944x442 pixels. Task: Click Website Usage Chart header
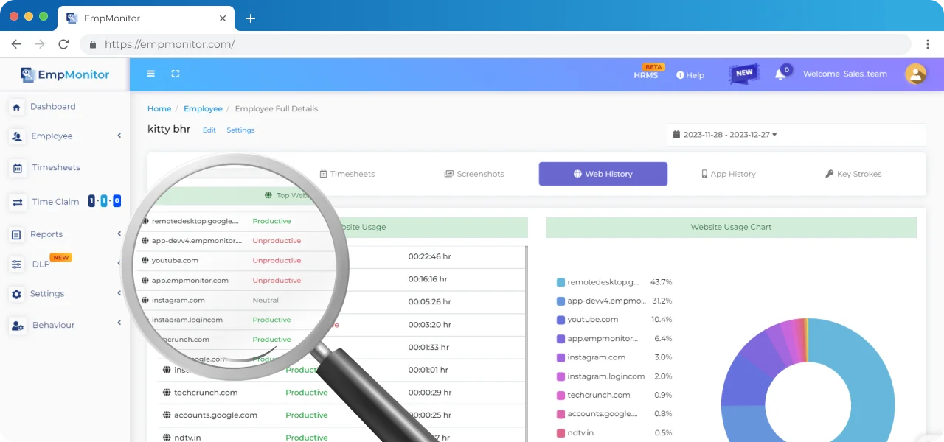coord(731,227)
